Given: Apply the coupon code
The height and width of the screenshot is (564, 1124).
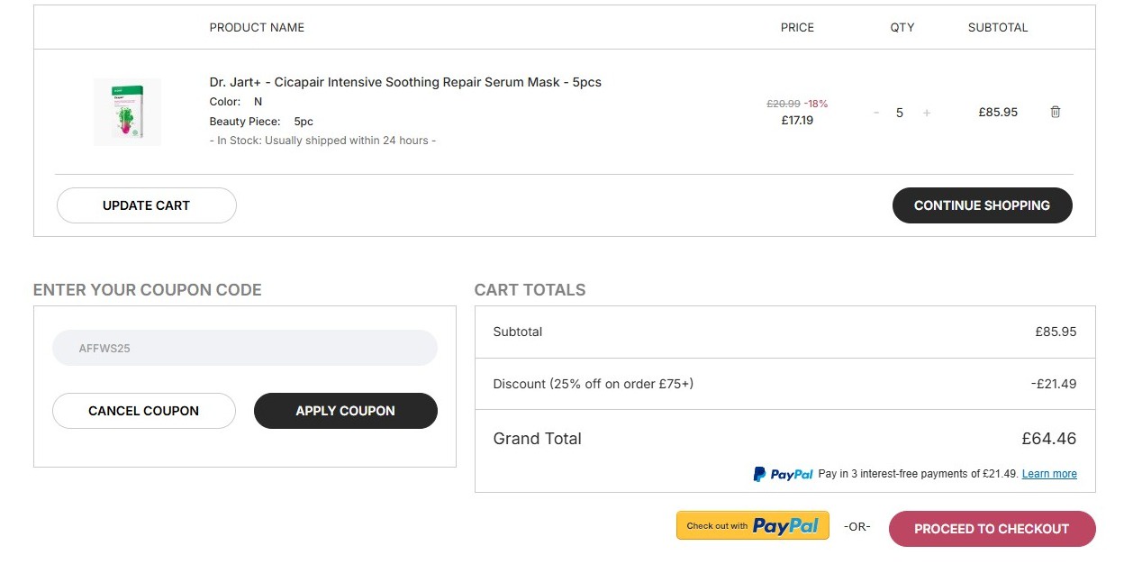Looking at the screenshot, I should [345, 411].
